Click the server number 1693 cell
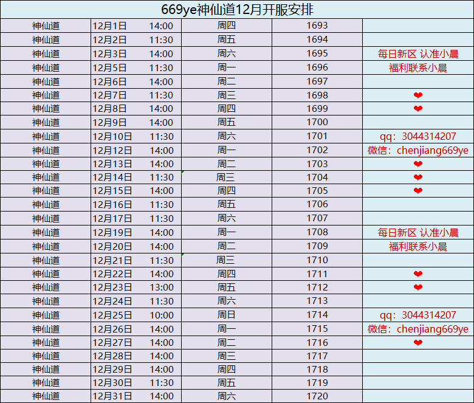 (x=317, y=26)
